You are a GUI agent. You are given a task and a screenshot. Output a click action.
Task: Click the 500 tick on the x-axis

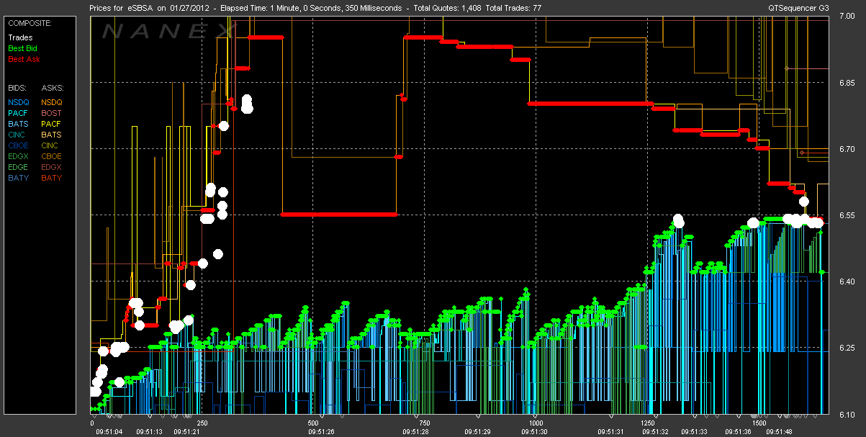tap(313, 423)
